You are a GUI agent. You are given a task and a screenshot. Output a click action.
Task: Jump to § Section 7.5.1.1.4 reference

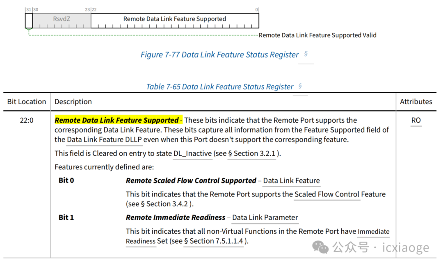point(213,241)
